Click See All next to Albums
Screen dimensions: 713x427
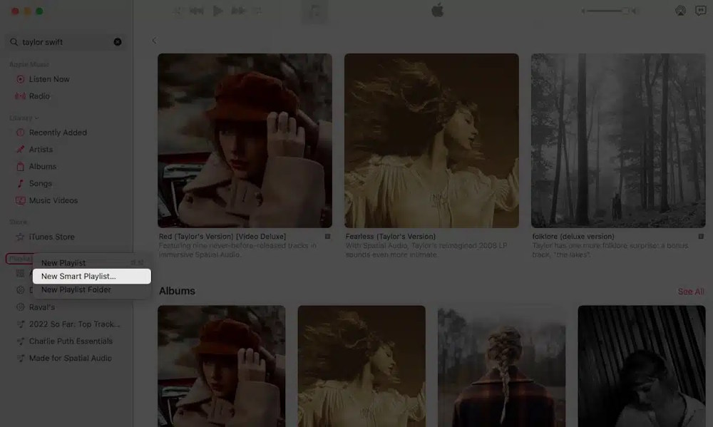pyautogui.click(x=690, y=291)
